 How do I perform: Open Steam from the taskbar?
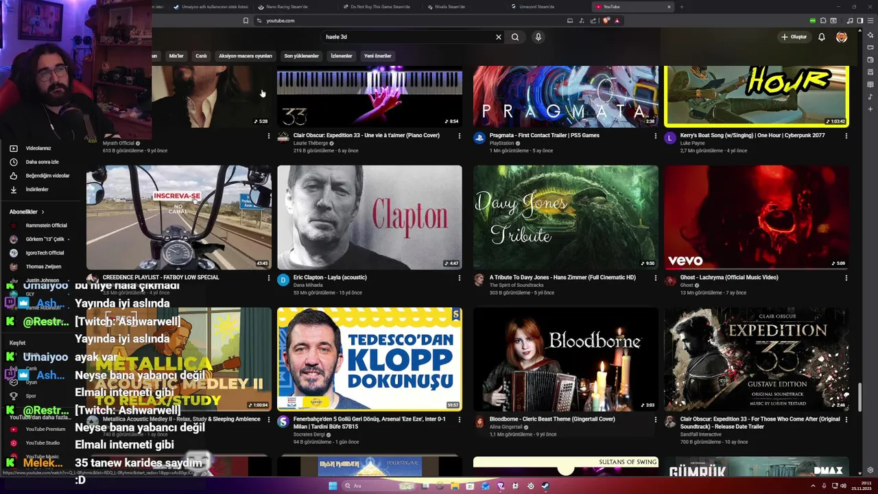(545, 486)
